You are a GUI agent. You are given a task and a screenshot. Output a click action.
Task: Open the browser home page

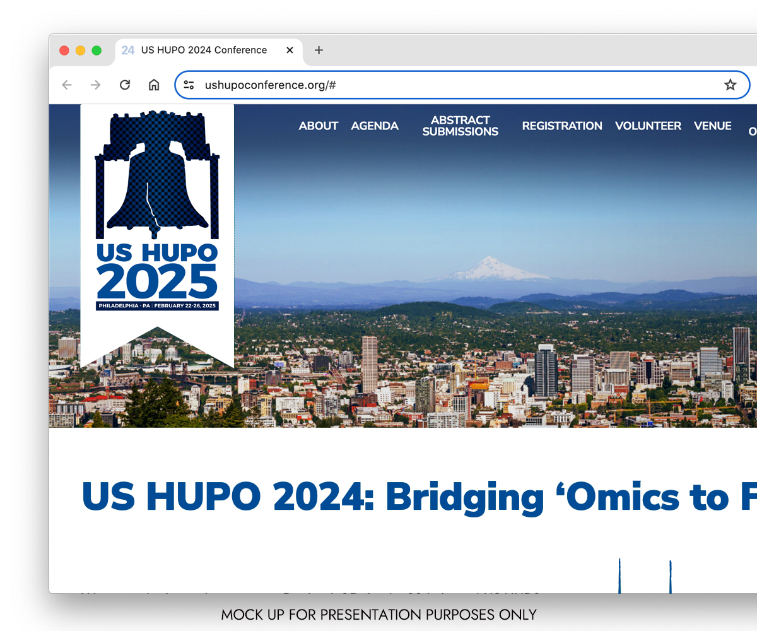click(x=154, y=85)
